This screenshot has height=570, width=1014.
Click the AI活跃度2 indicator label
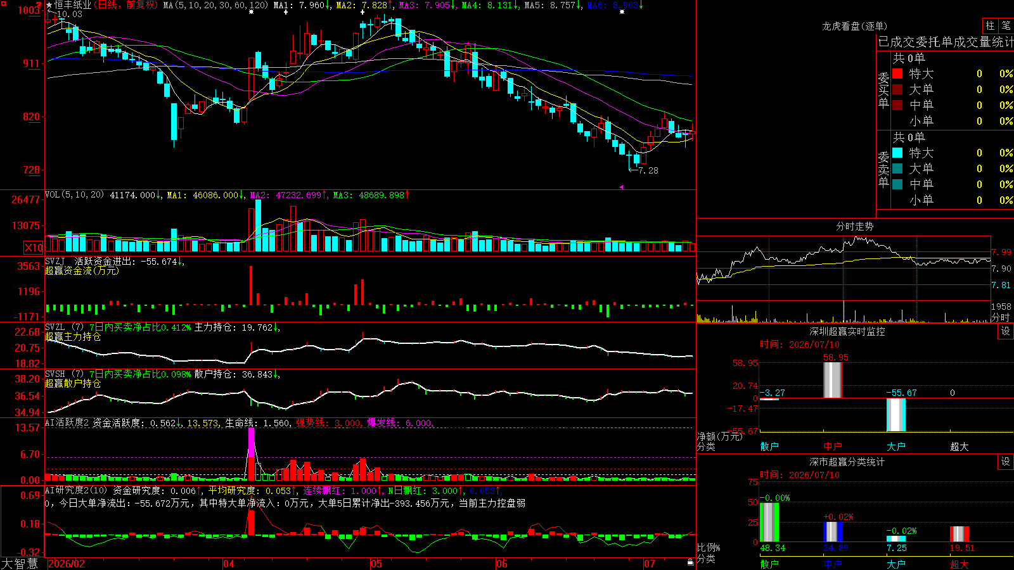pyautogui.click(x=67, y=422)
